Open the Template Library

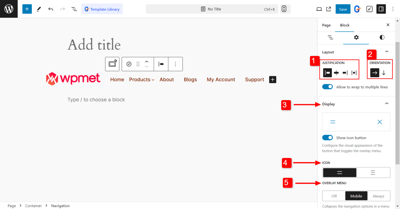click(x=102, y=9)
